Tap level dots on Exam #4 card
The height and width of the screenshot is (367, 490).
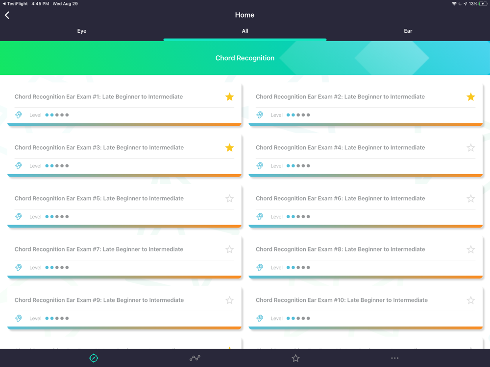click(x=298, y=166)
